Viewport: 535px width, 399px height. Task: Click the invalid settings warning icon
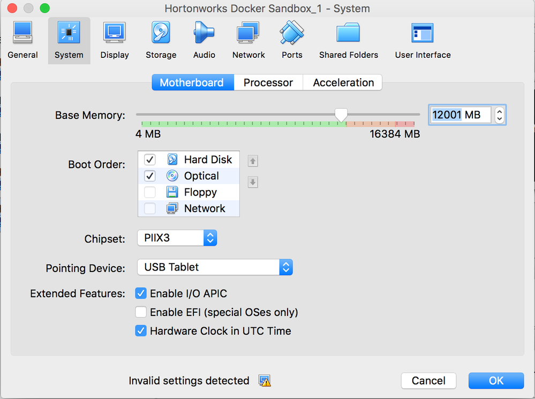coord(265,381)
